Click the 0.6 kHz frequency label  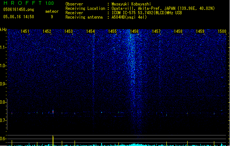click(3, 139)
